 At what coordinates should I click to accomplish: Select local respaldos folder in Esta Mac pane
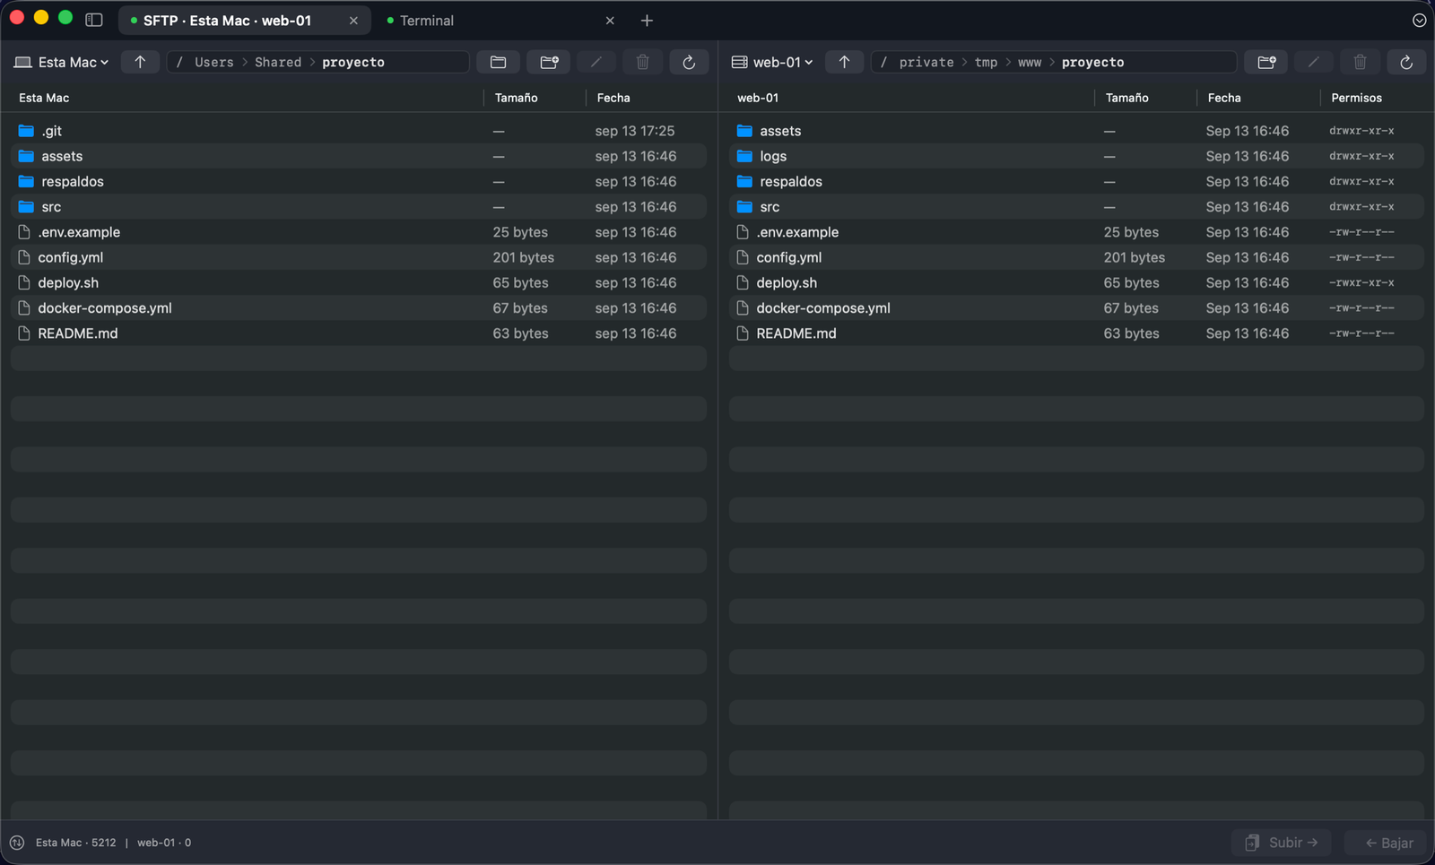pyautogui.click(x=359, y=181)
